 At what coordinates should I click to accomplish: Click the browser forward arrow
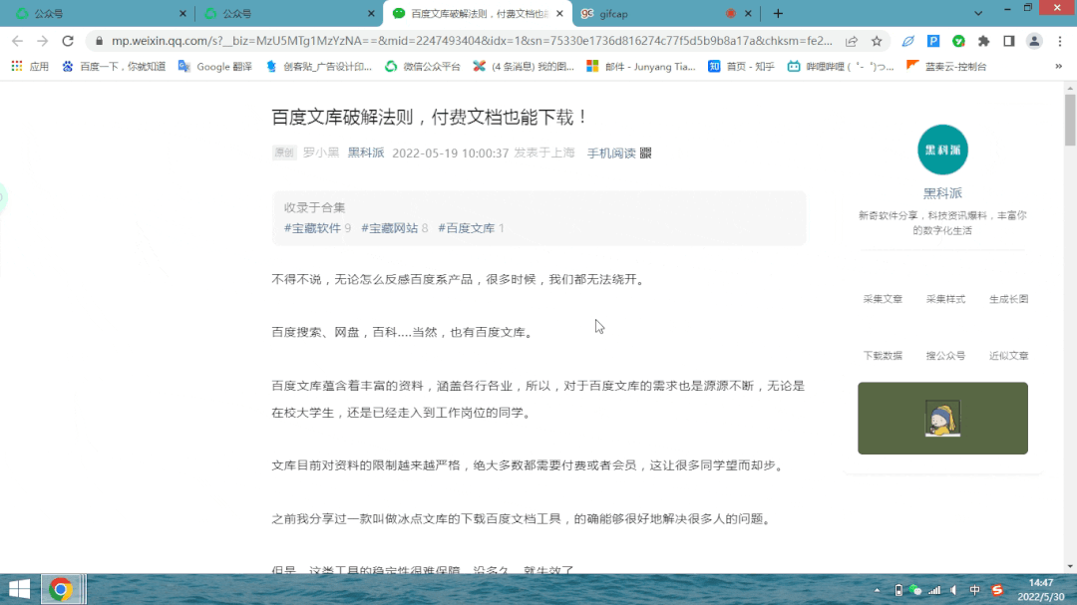tap(43, 41)
